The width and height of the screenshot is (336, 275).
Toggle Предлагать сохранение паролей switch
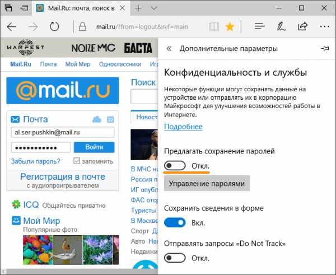(175, 166)
